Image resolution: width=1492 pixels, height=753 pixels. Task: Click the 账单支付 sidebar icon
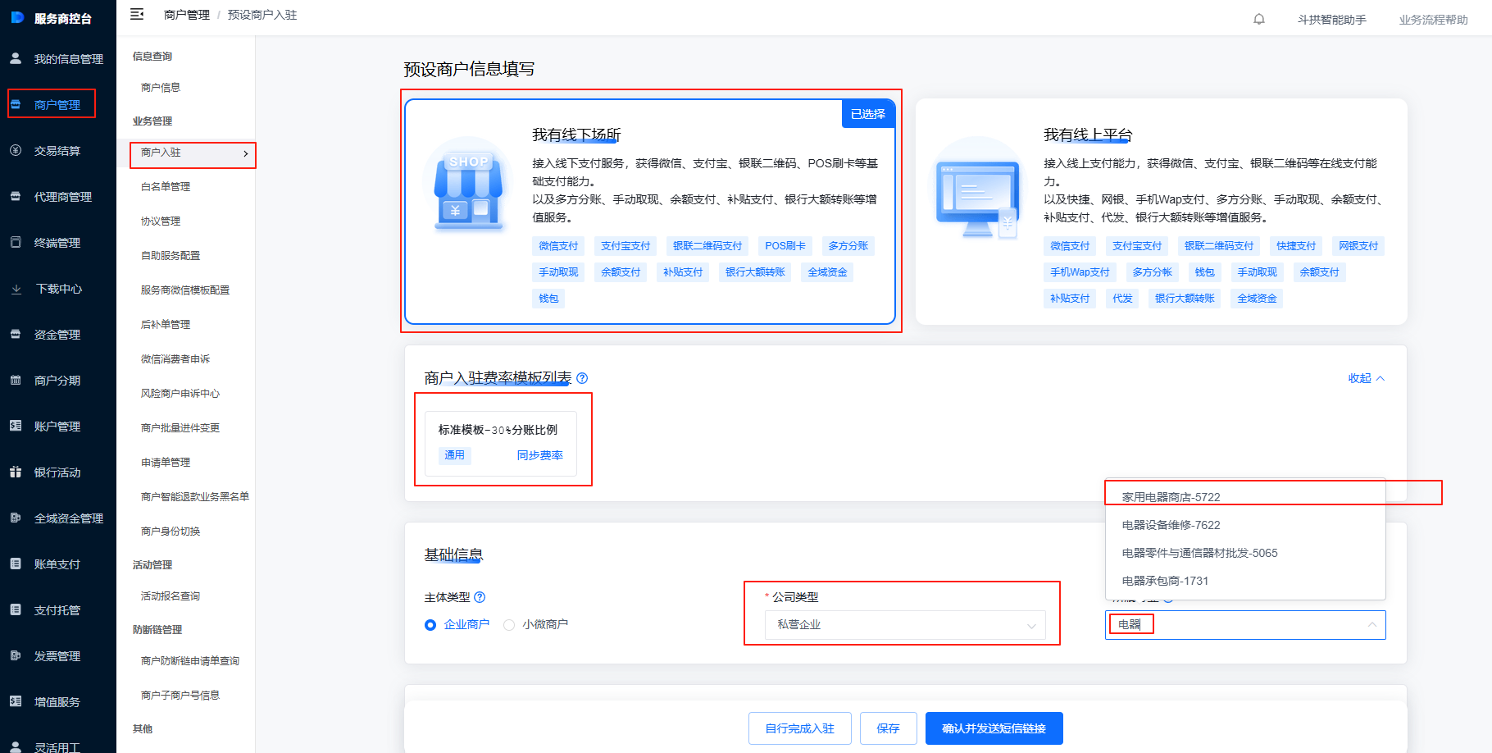[16, 564]
